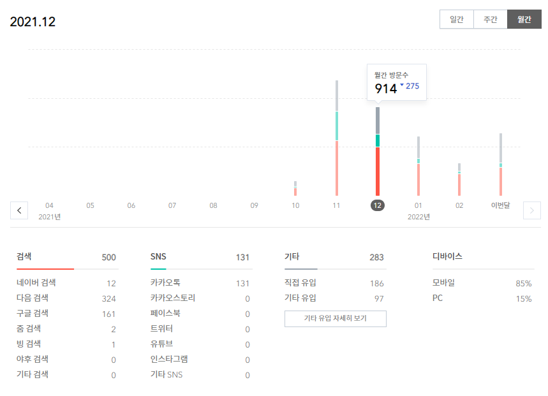Click the PC device row

[x=482, y=298]
